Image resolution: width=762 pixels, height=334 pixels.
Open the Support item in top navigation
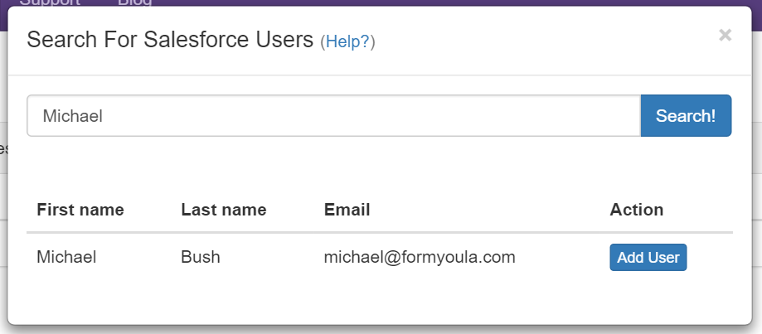tap(50, 2)
